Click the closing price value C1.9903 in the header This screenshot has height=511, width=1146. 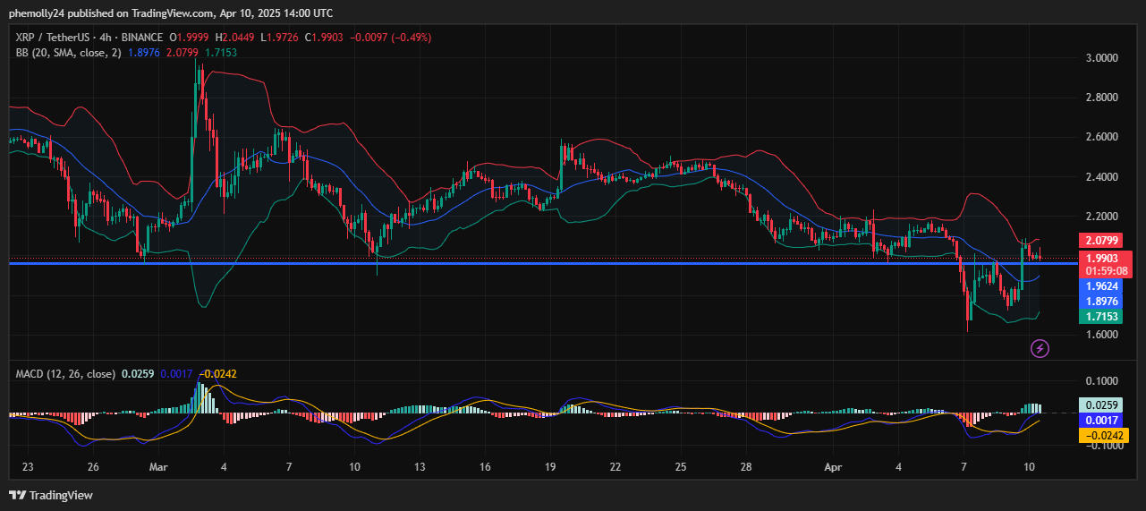[x=326, y=38]
